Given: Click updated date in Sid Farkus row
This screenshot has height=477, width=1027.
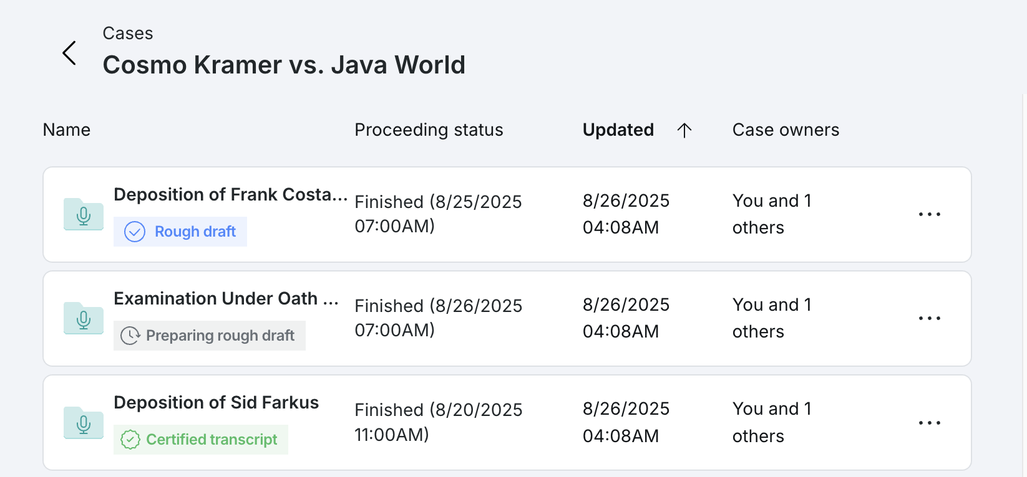Looking at the screenshot, I should [x=626, y=422].
